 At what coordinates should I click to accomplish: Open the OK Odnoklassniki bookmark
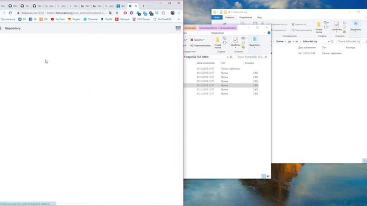(44, 19)
